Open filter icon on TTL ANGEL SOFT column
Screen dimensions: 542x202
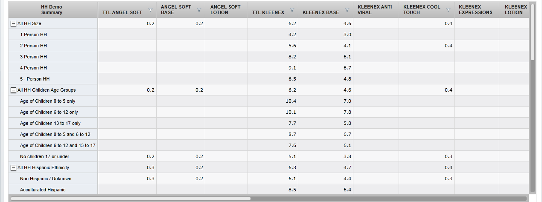(x=150, y=10)
